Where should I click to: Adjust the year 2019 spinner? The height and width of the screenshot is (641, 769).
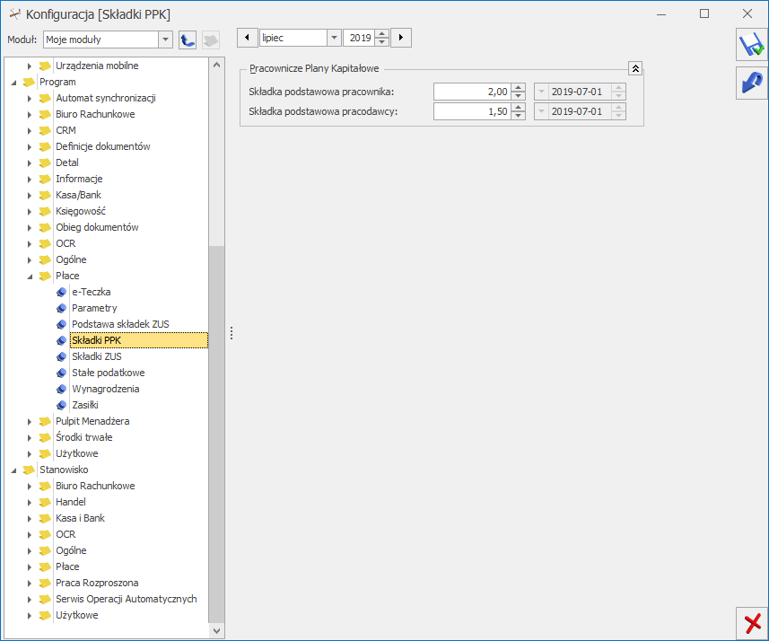point(382,38)
